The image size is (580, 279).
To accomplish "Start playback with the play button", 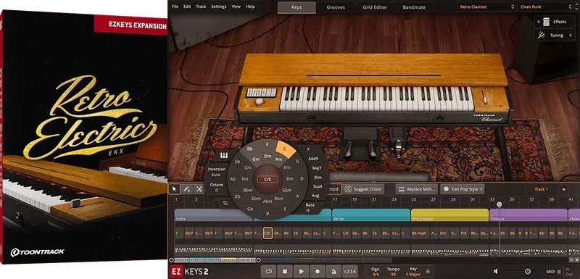I will (302, 271).
